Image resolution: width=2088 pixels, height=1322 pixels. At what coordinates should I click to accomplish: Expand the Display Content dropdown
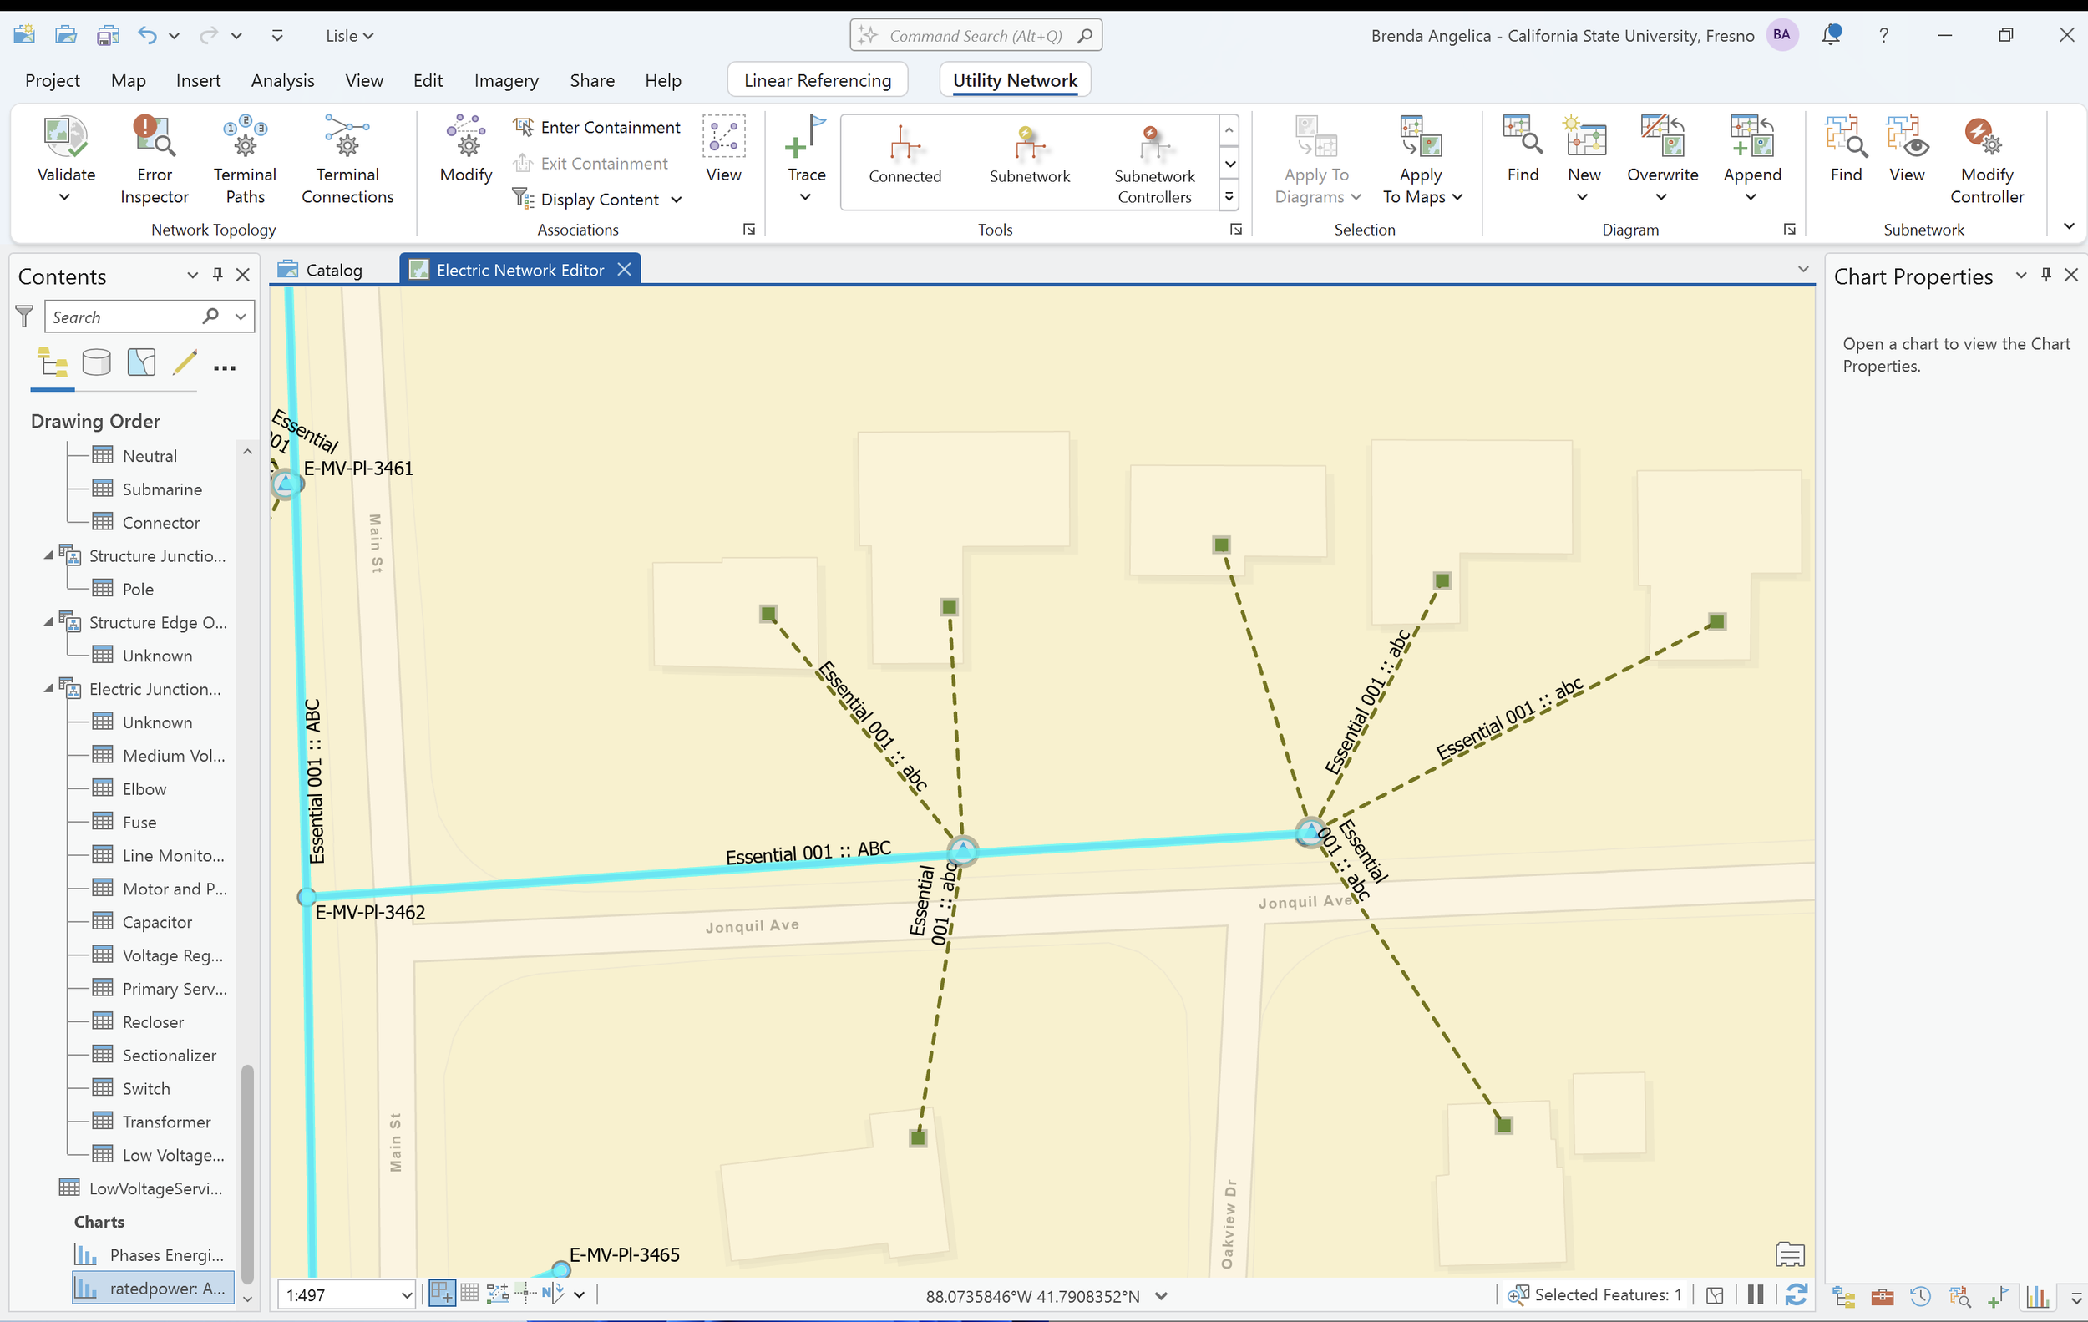coord(677,200)
